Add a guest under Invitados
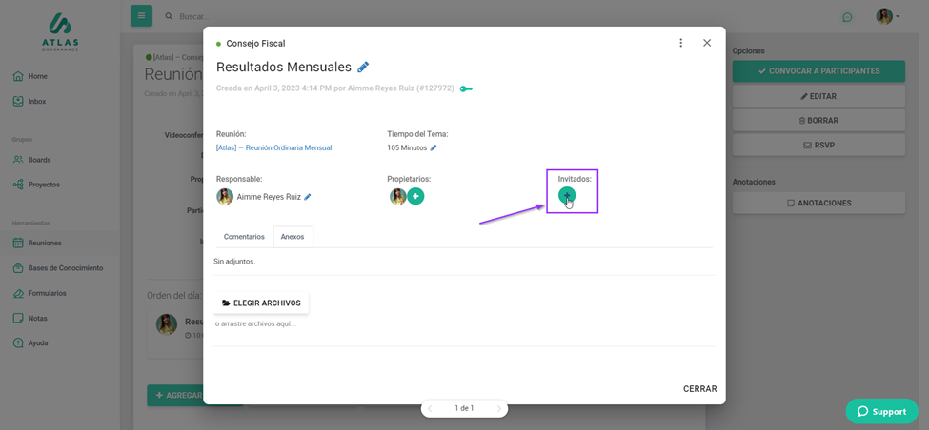 [x=567, y=196]
